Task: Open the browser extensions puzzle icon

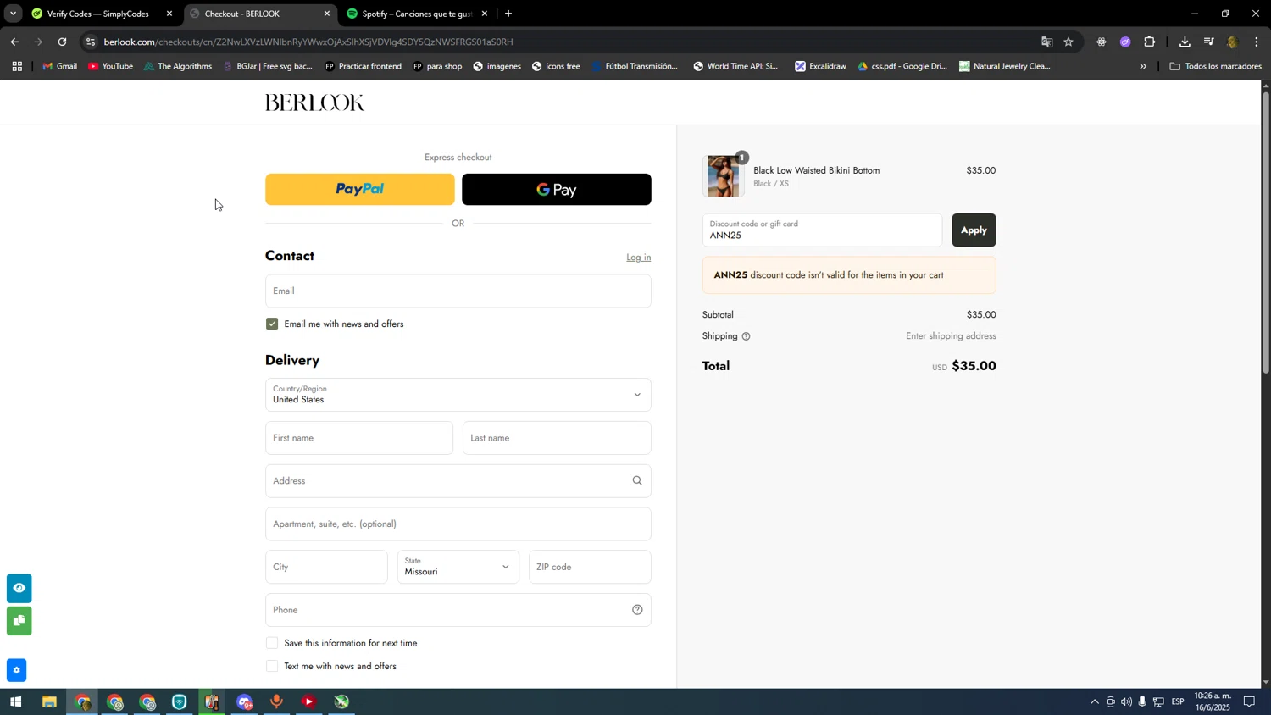Action: click(1150, 42)
